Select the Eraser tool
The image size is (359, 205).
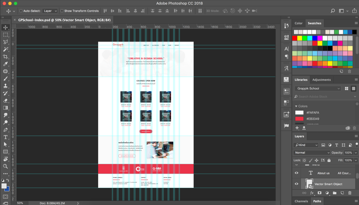5,100
